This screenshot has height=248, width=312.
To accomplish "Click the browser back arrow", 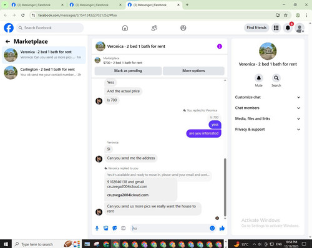I will tap(6, 15).
